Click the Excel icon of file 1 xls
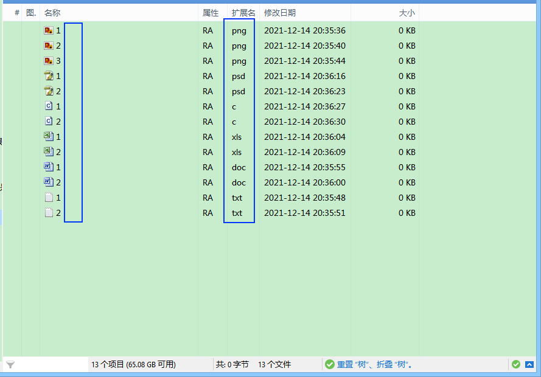 pos(49,137)
